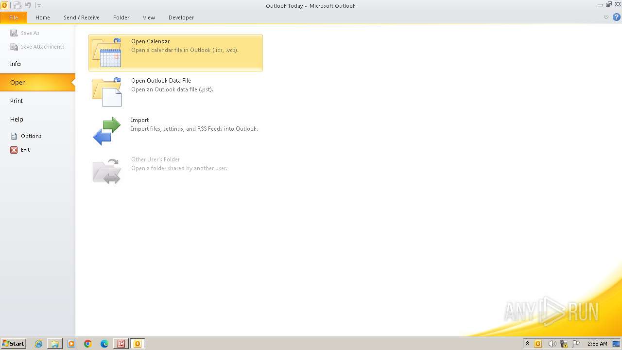Open Outlook Options from the sidebar
Image resolution: width=622 pixels, height=350 pixels.
click(x=26, y=136)
